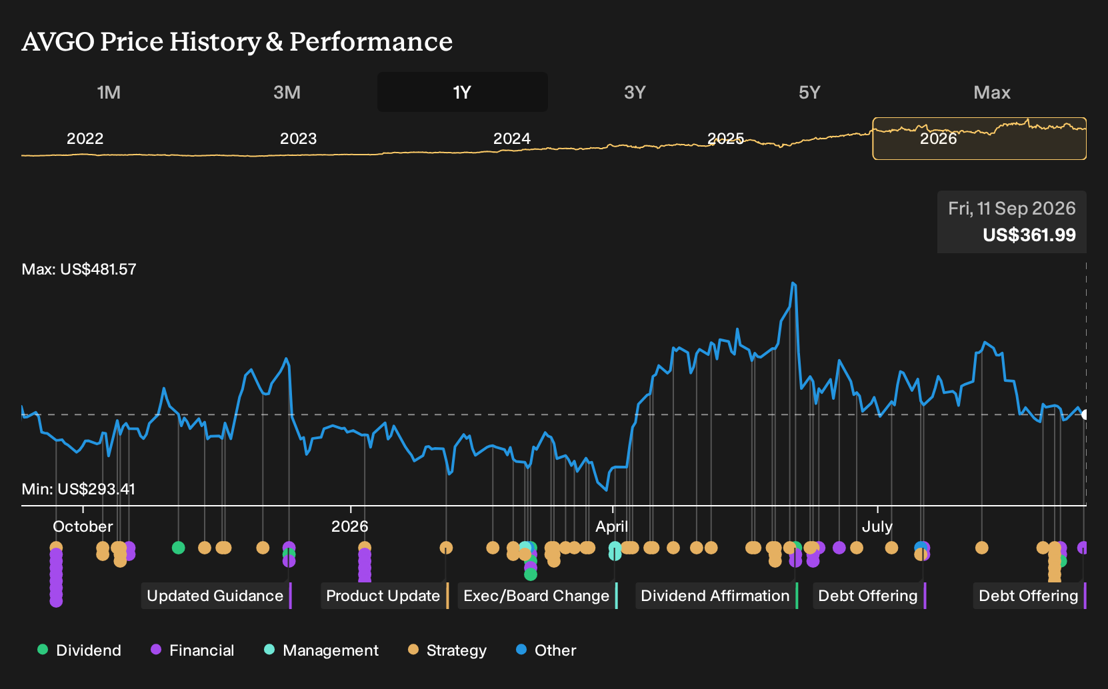Toggle the Other legend filter
This screenshot has height=689, width=1108.
pyautogui.click(x=546, y=650)
